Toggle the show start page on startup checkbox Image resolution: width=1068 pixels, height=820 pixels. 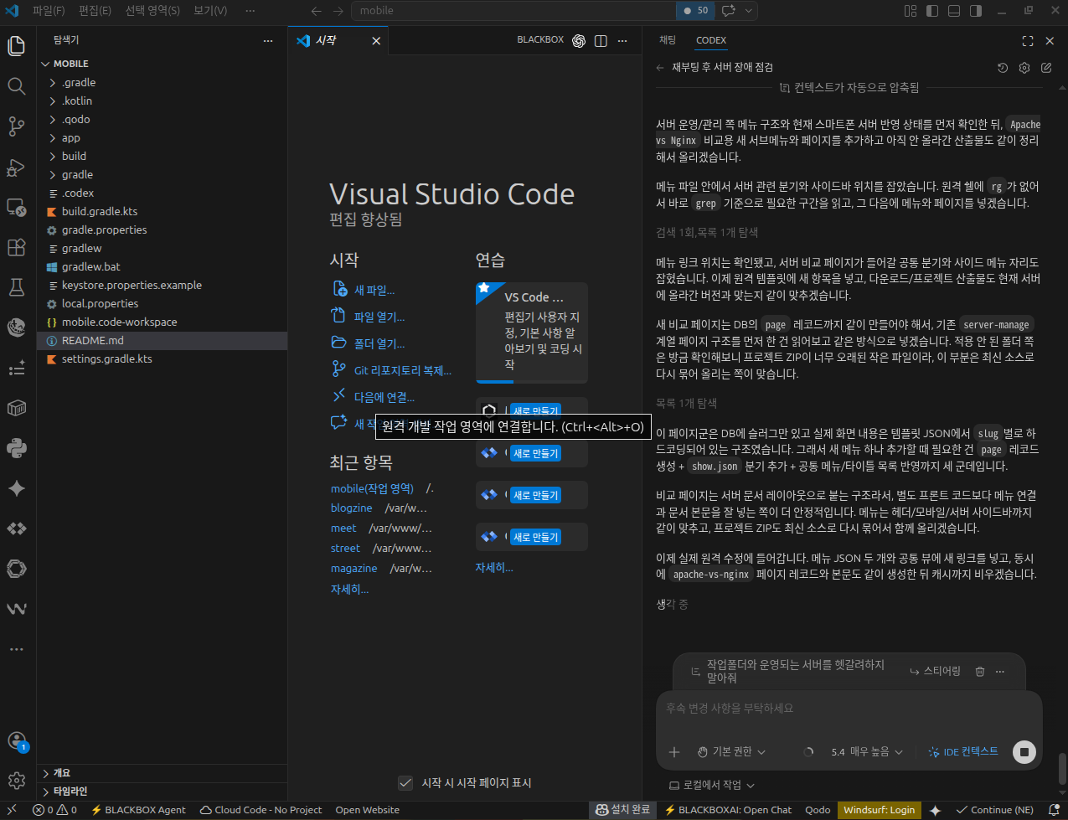point(405,782)
